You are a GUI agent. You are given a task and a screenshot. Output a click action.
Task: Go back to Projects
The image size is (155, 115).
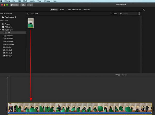(x=14, y=5)
